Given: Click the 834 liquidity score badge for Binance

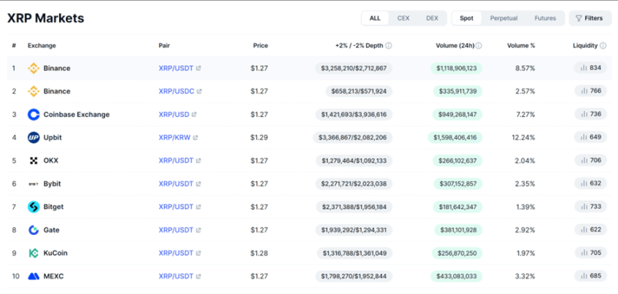Looking at the screenshot, I should (590, 68).
